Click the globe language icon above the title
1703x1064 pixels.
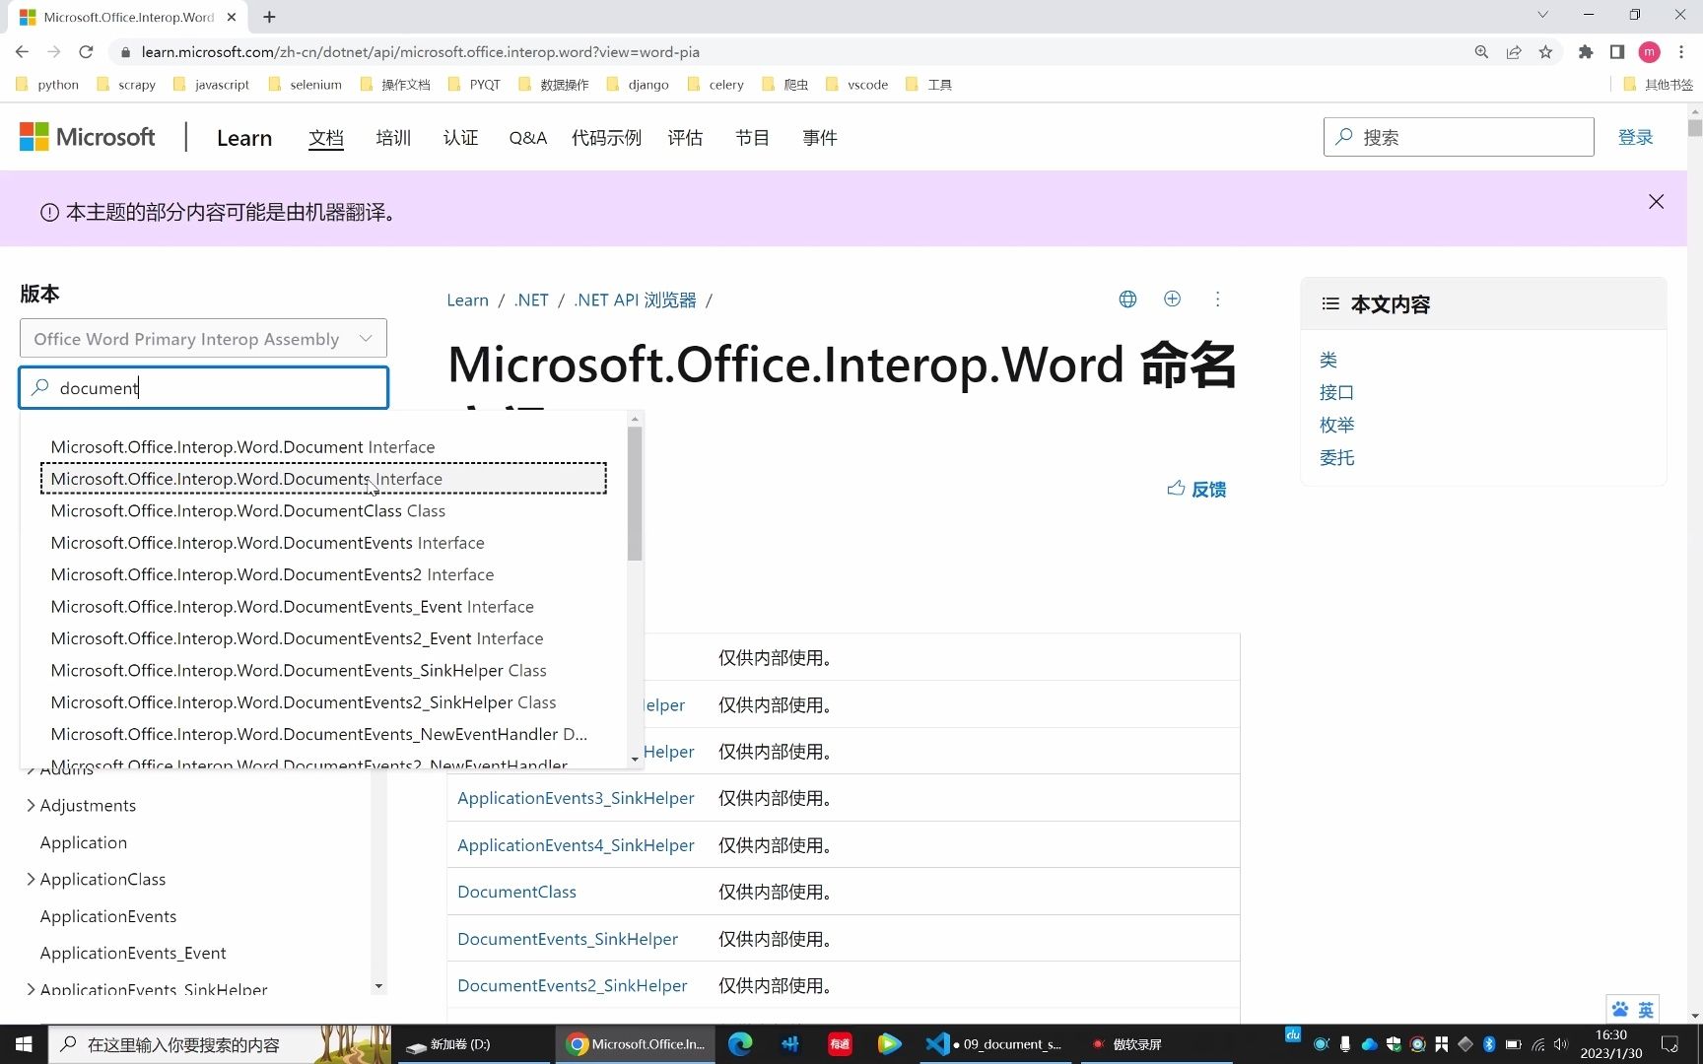click(1127, 299)
